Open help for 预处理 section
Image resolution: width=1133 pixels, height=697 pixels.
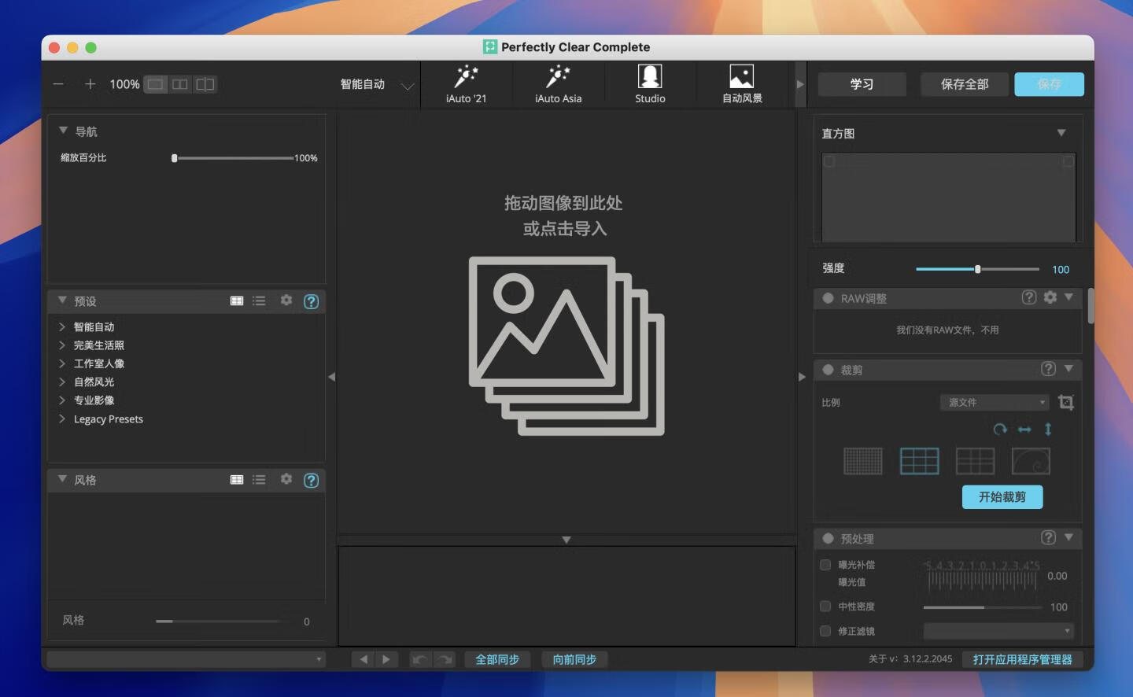pyautogui.click(x=1049, y=537)
